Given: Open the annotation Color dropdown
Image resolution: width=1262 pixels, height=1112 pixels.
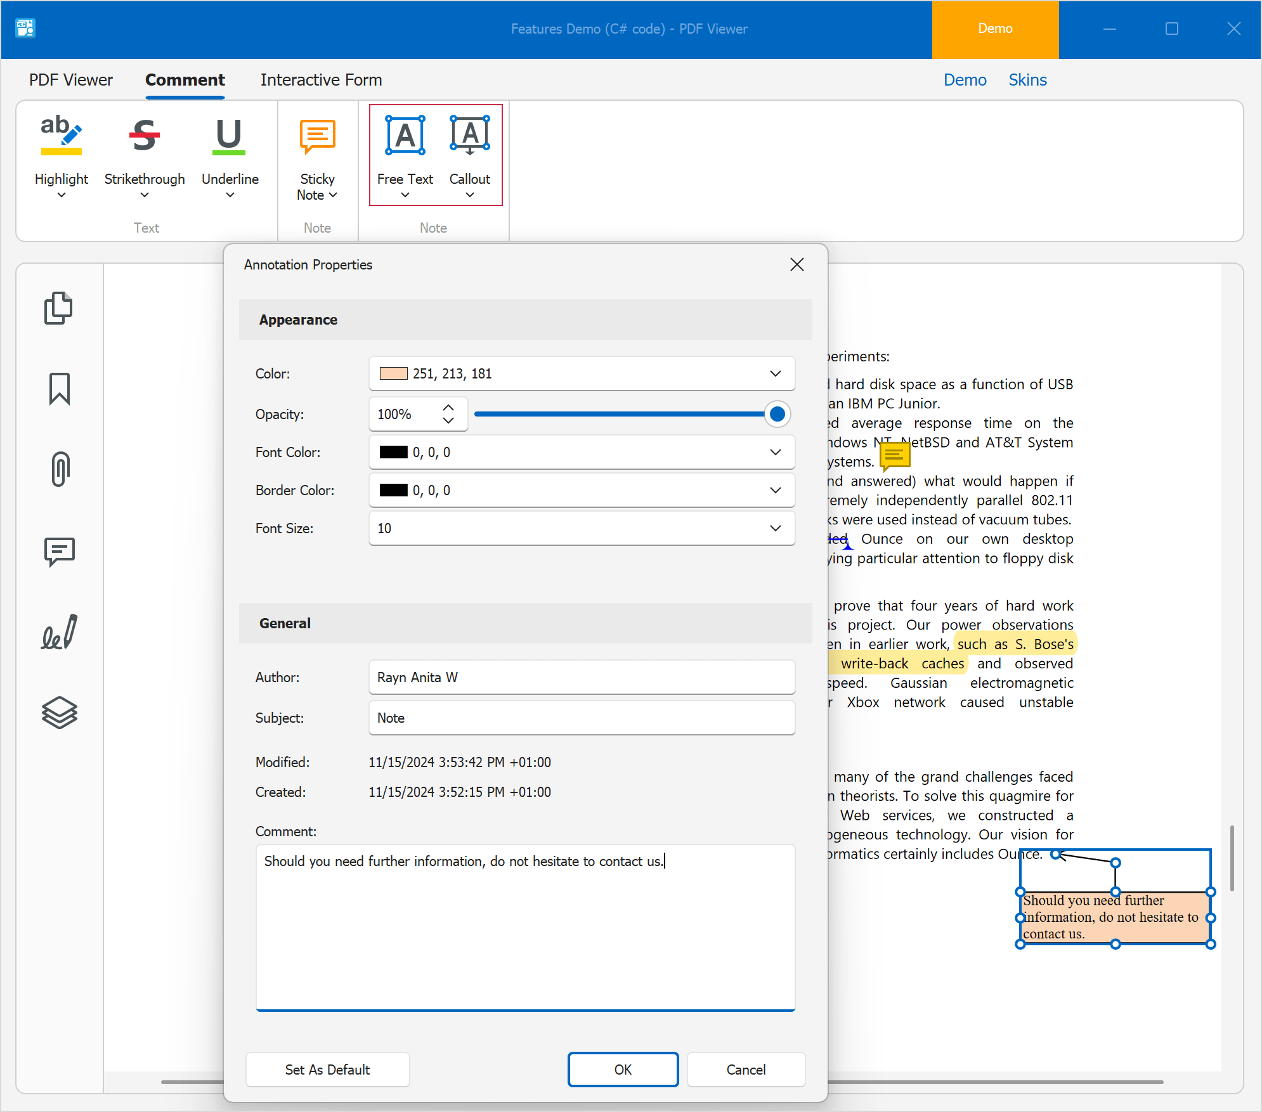Looking at the screenshot, I should [775, 373].
